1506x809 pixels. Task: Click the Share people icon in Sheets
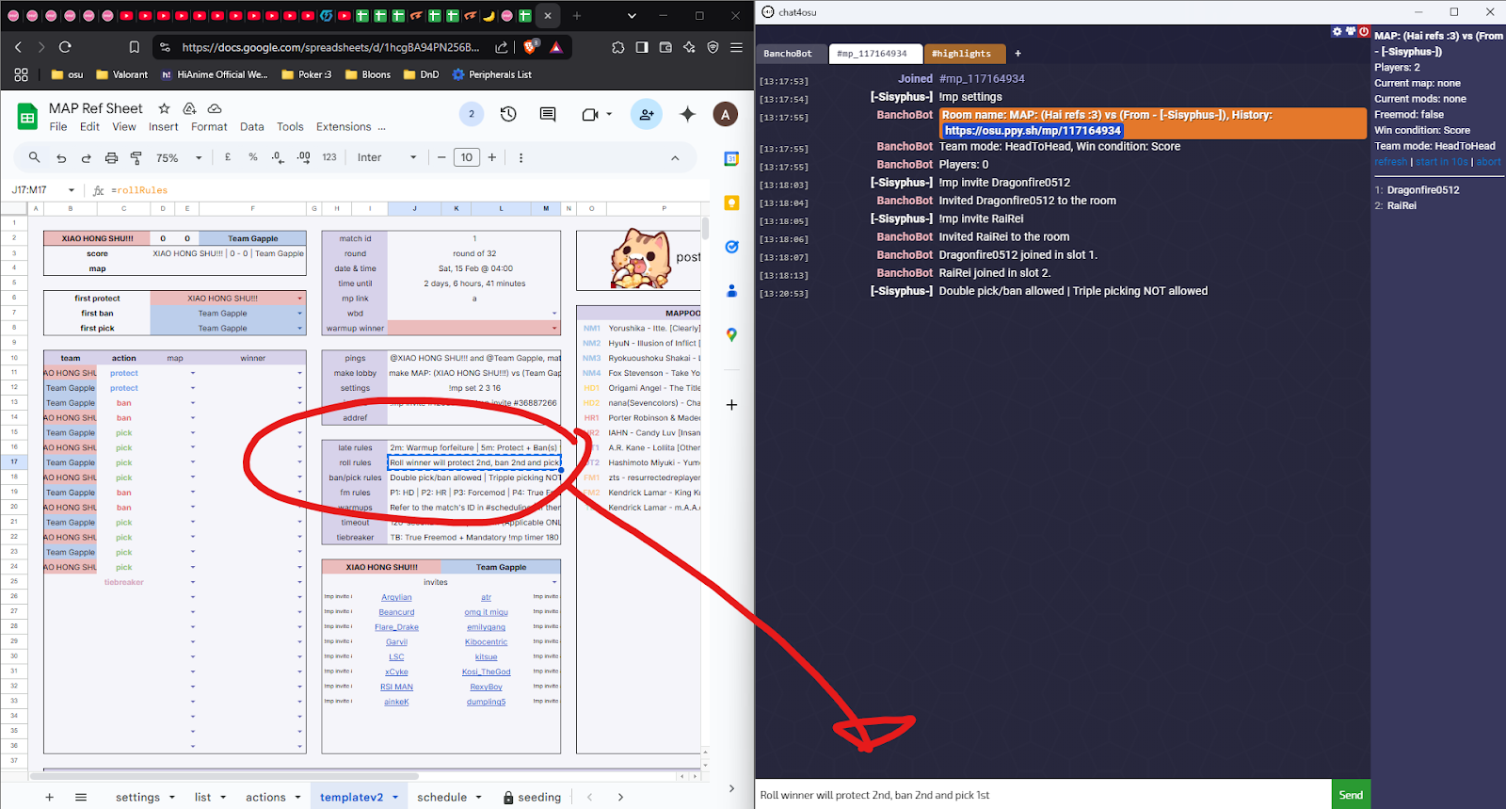click(x=647, y=114)
